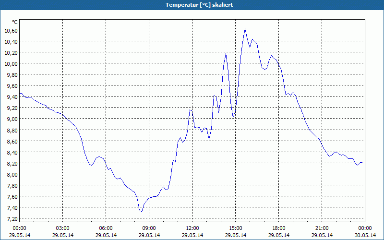384x240 pixels.
Task: Click the curve's end point at right edge
Action: tap(363, 163)
